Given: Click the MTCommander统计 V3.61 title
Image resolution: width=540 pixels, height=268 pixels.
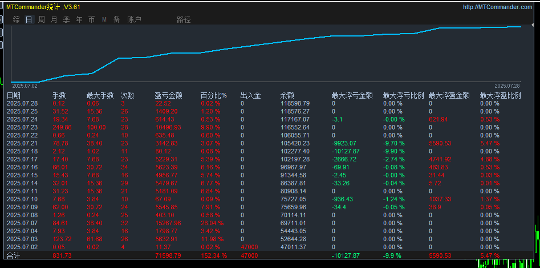Looking at the screenshot, I should tap(43, 7).
